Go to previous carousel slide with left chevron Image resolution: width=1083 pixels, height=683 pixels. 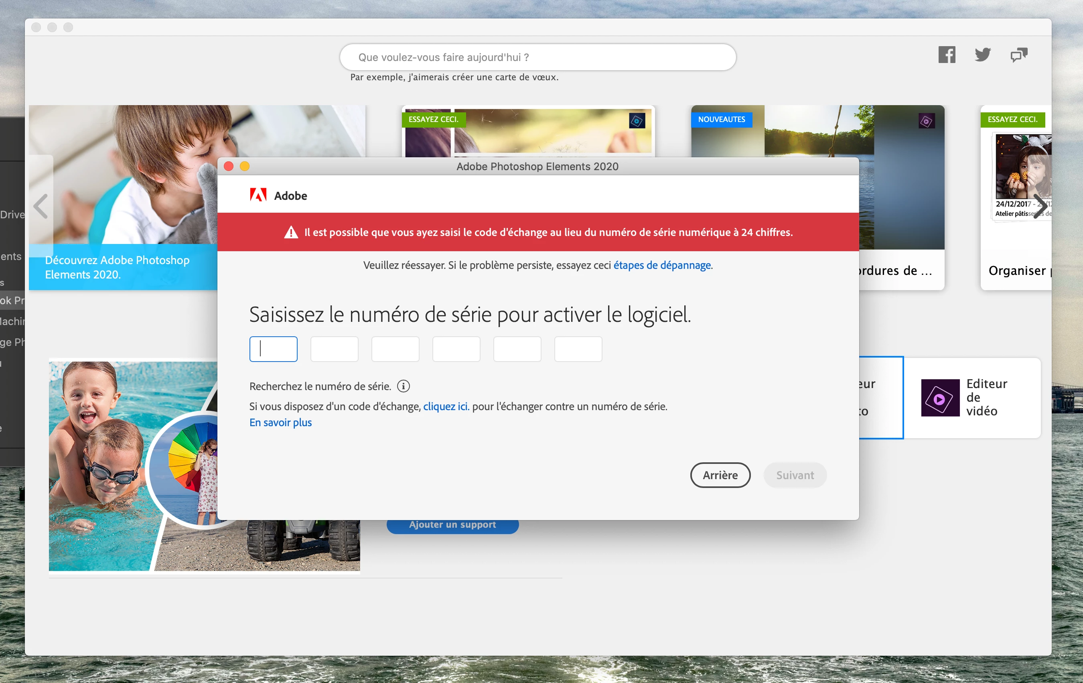tap(41, 207)
